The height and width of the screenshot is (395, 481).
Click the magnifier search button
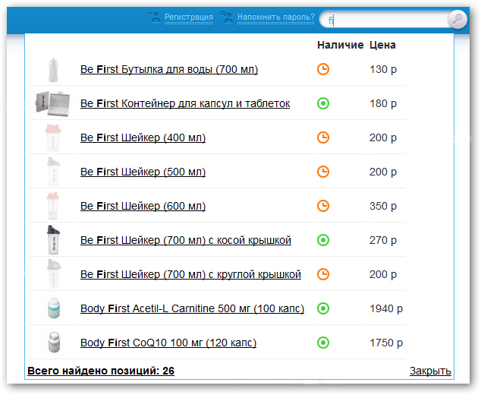pos(457,19)
